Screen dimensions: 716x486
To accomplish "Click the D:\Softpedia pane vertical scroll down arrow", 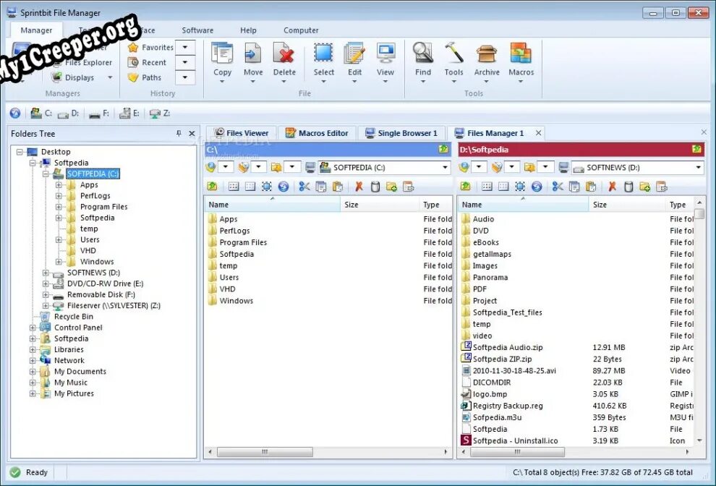I will [x=699, y=440].
